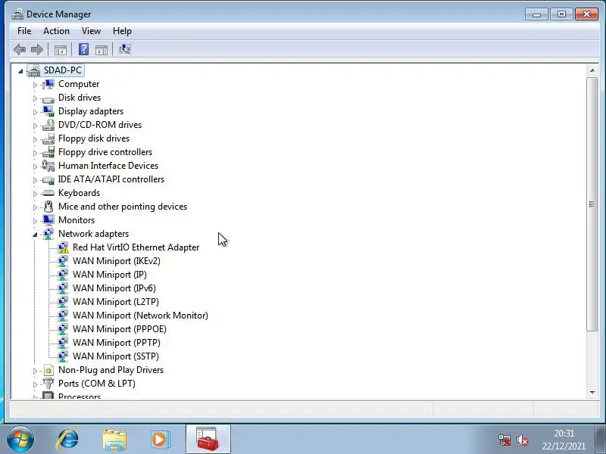
Task: Click the scrollbar down arrow
Action: 592,393
